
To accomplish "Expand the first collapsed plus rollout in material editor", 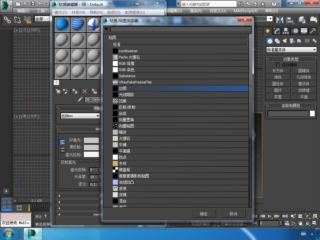I will coord(59,196).
